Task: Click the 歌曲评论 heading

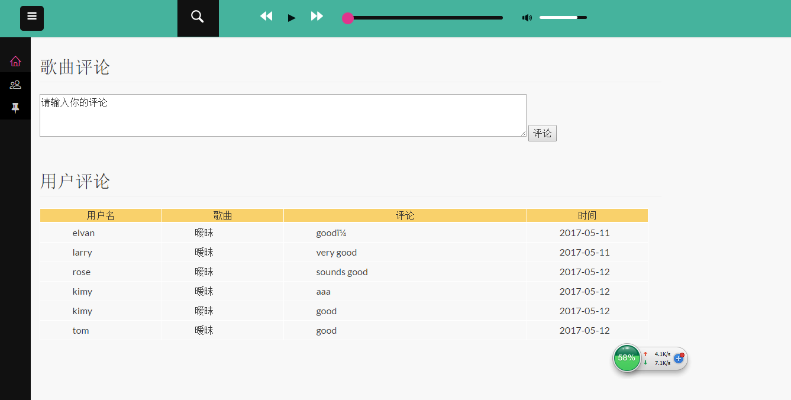Action: pos(75,67)
